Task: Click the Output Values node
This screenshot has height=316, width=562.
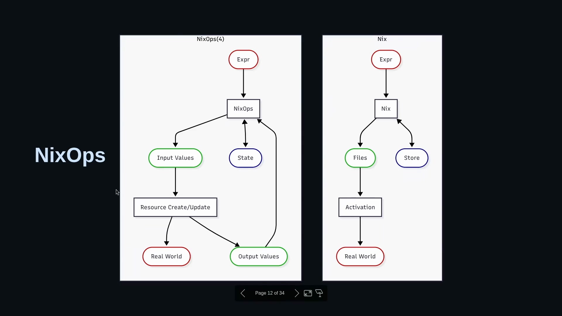Action: click(x=258, y=257)
